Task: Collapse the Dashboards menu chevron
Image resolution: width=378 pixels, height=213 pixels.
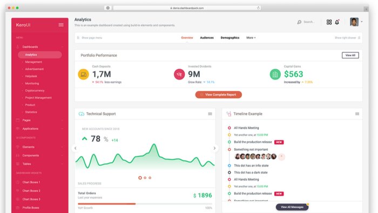Action: click(62, 47)
